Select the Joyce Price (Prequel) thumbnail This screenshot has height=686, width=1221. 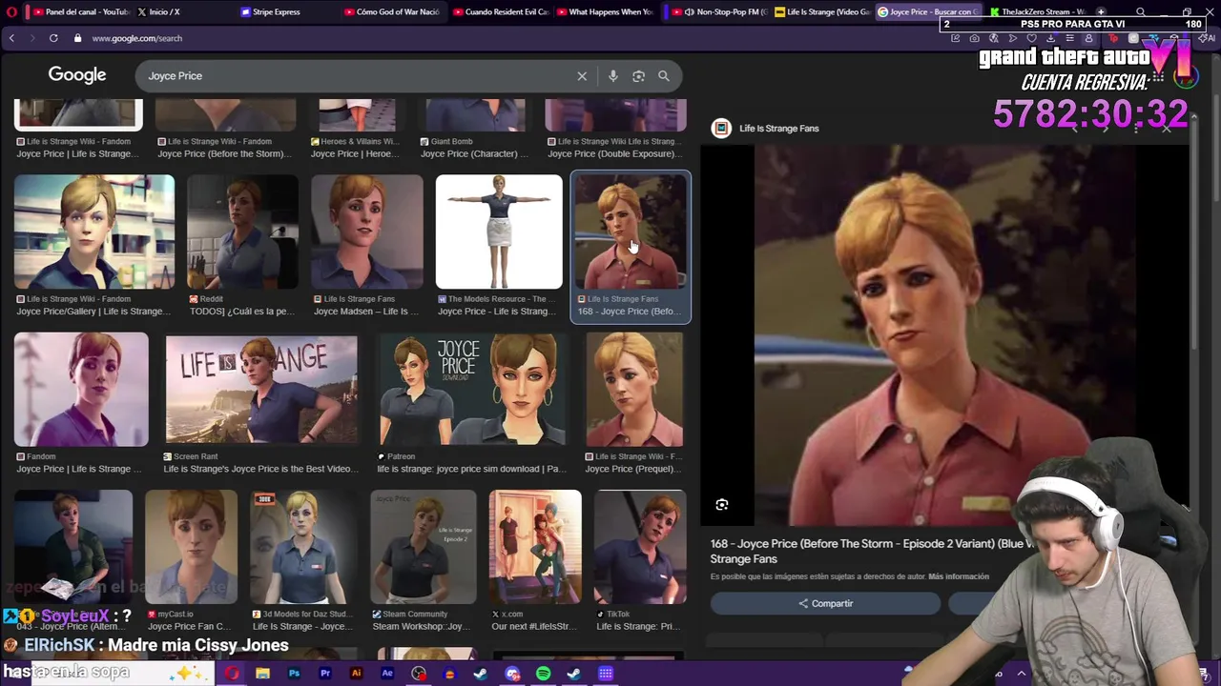point(634,389)
